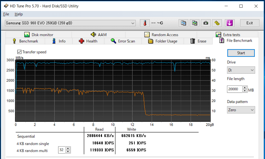
Task: Open the Info tab
Action: pyautogui.click(x=59, y=41)
